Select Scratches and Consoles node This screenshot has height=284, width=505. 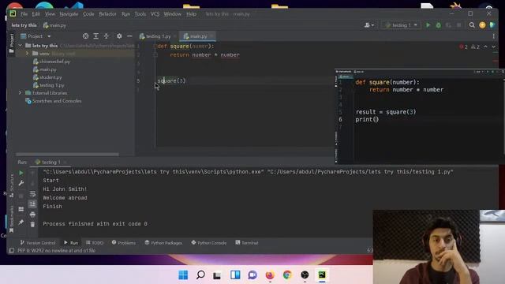pyautogui.click(x=54, y=101)
